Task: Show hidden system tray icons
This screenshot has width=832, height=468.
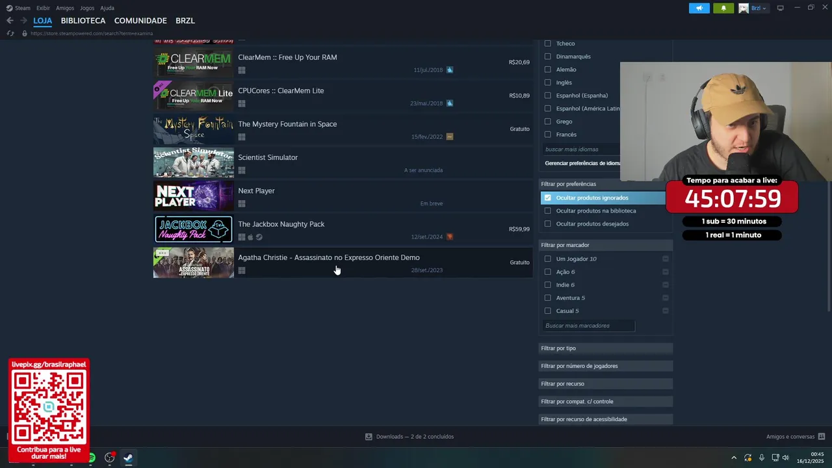Action: (x=734, y=458)
